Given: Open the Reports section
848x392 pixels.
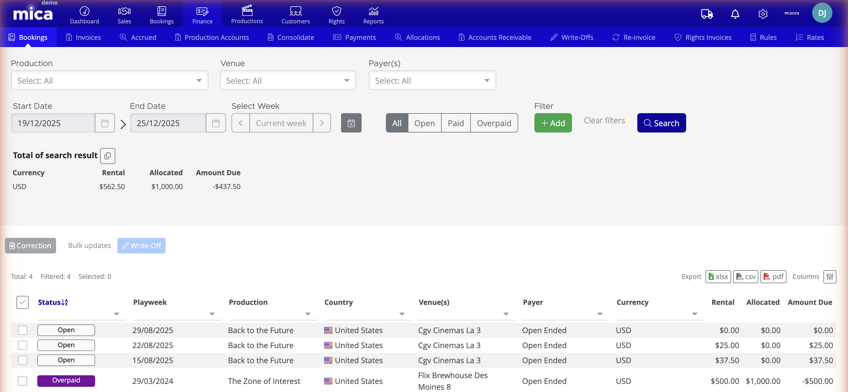Looking at the screenshot, I should click(x=373, y=14).
